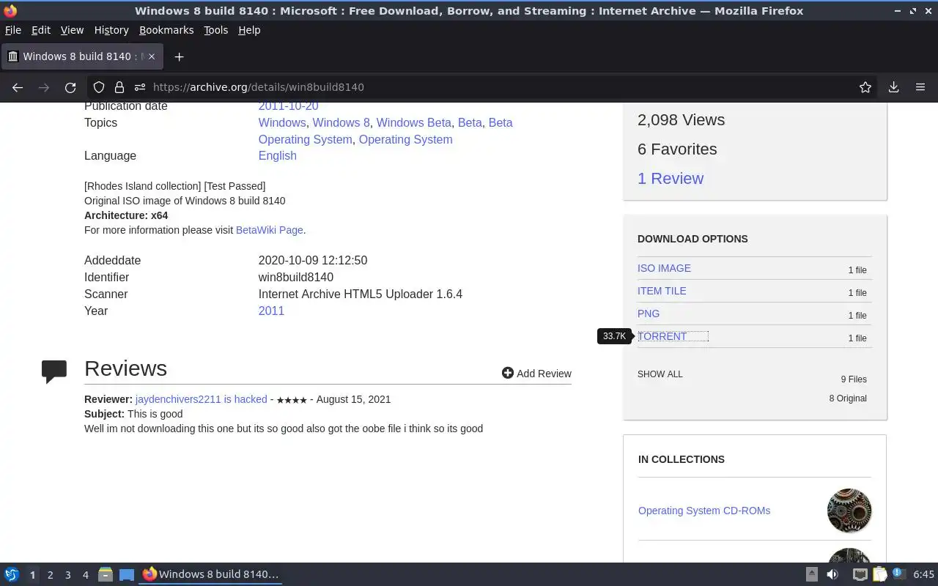Screen dimensions: 938x586
Task: Open the Operating System CD-ROMs collection link
Action: pos(704,511)
